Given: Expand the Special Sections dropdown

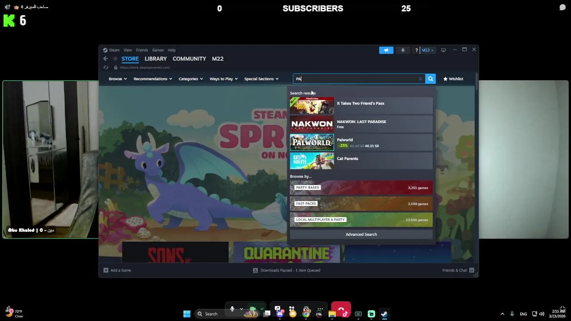Looking at the screenshot, I should tap(261, 79).
